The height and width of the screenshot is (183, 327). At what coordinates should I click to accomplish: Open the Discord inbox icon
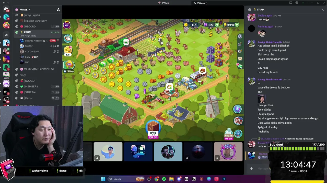[291, 3]
